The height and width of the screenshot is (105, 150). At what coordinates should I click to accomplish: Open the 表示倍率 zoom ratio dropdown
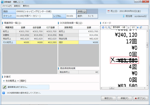[x=119, y=27]
